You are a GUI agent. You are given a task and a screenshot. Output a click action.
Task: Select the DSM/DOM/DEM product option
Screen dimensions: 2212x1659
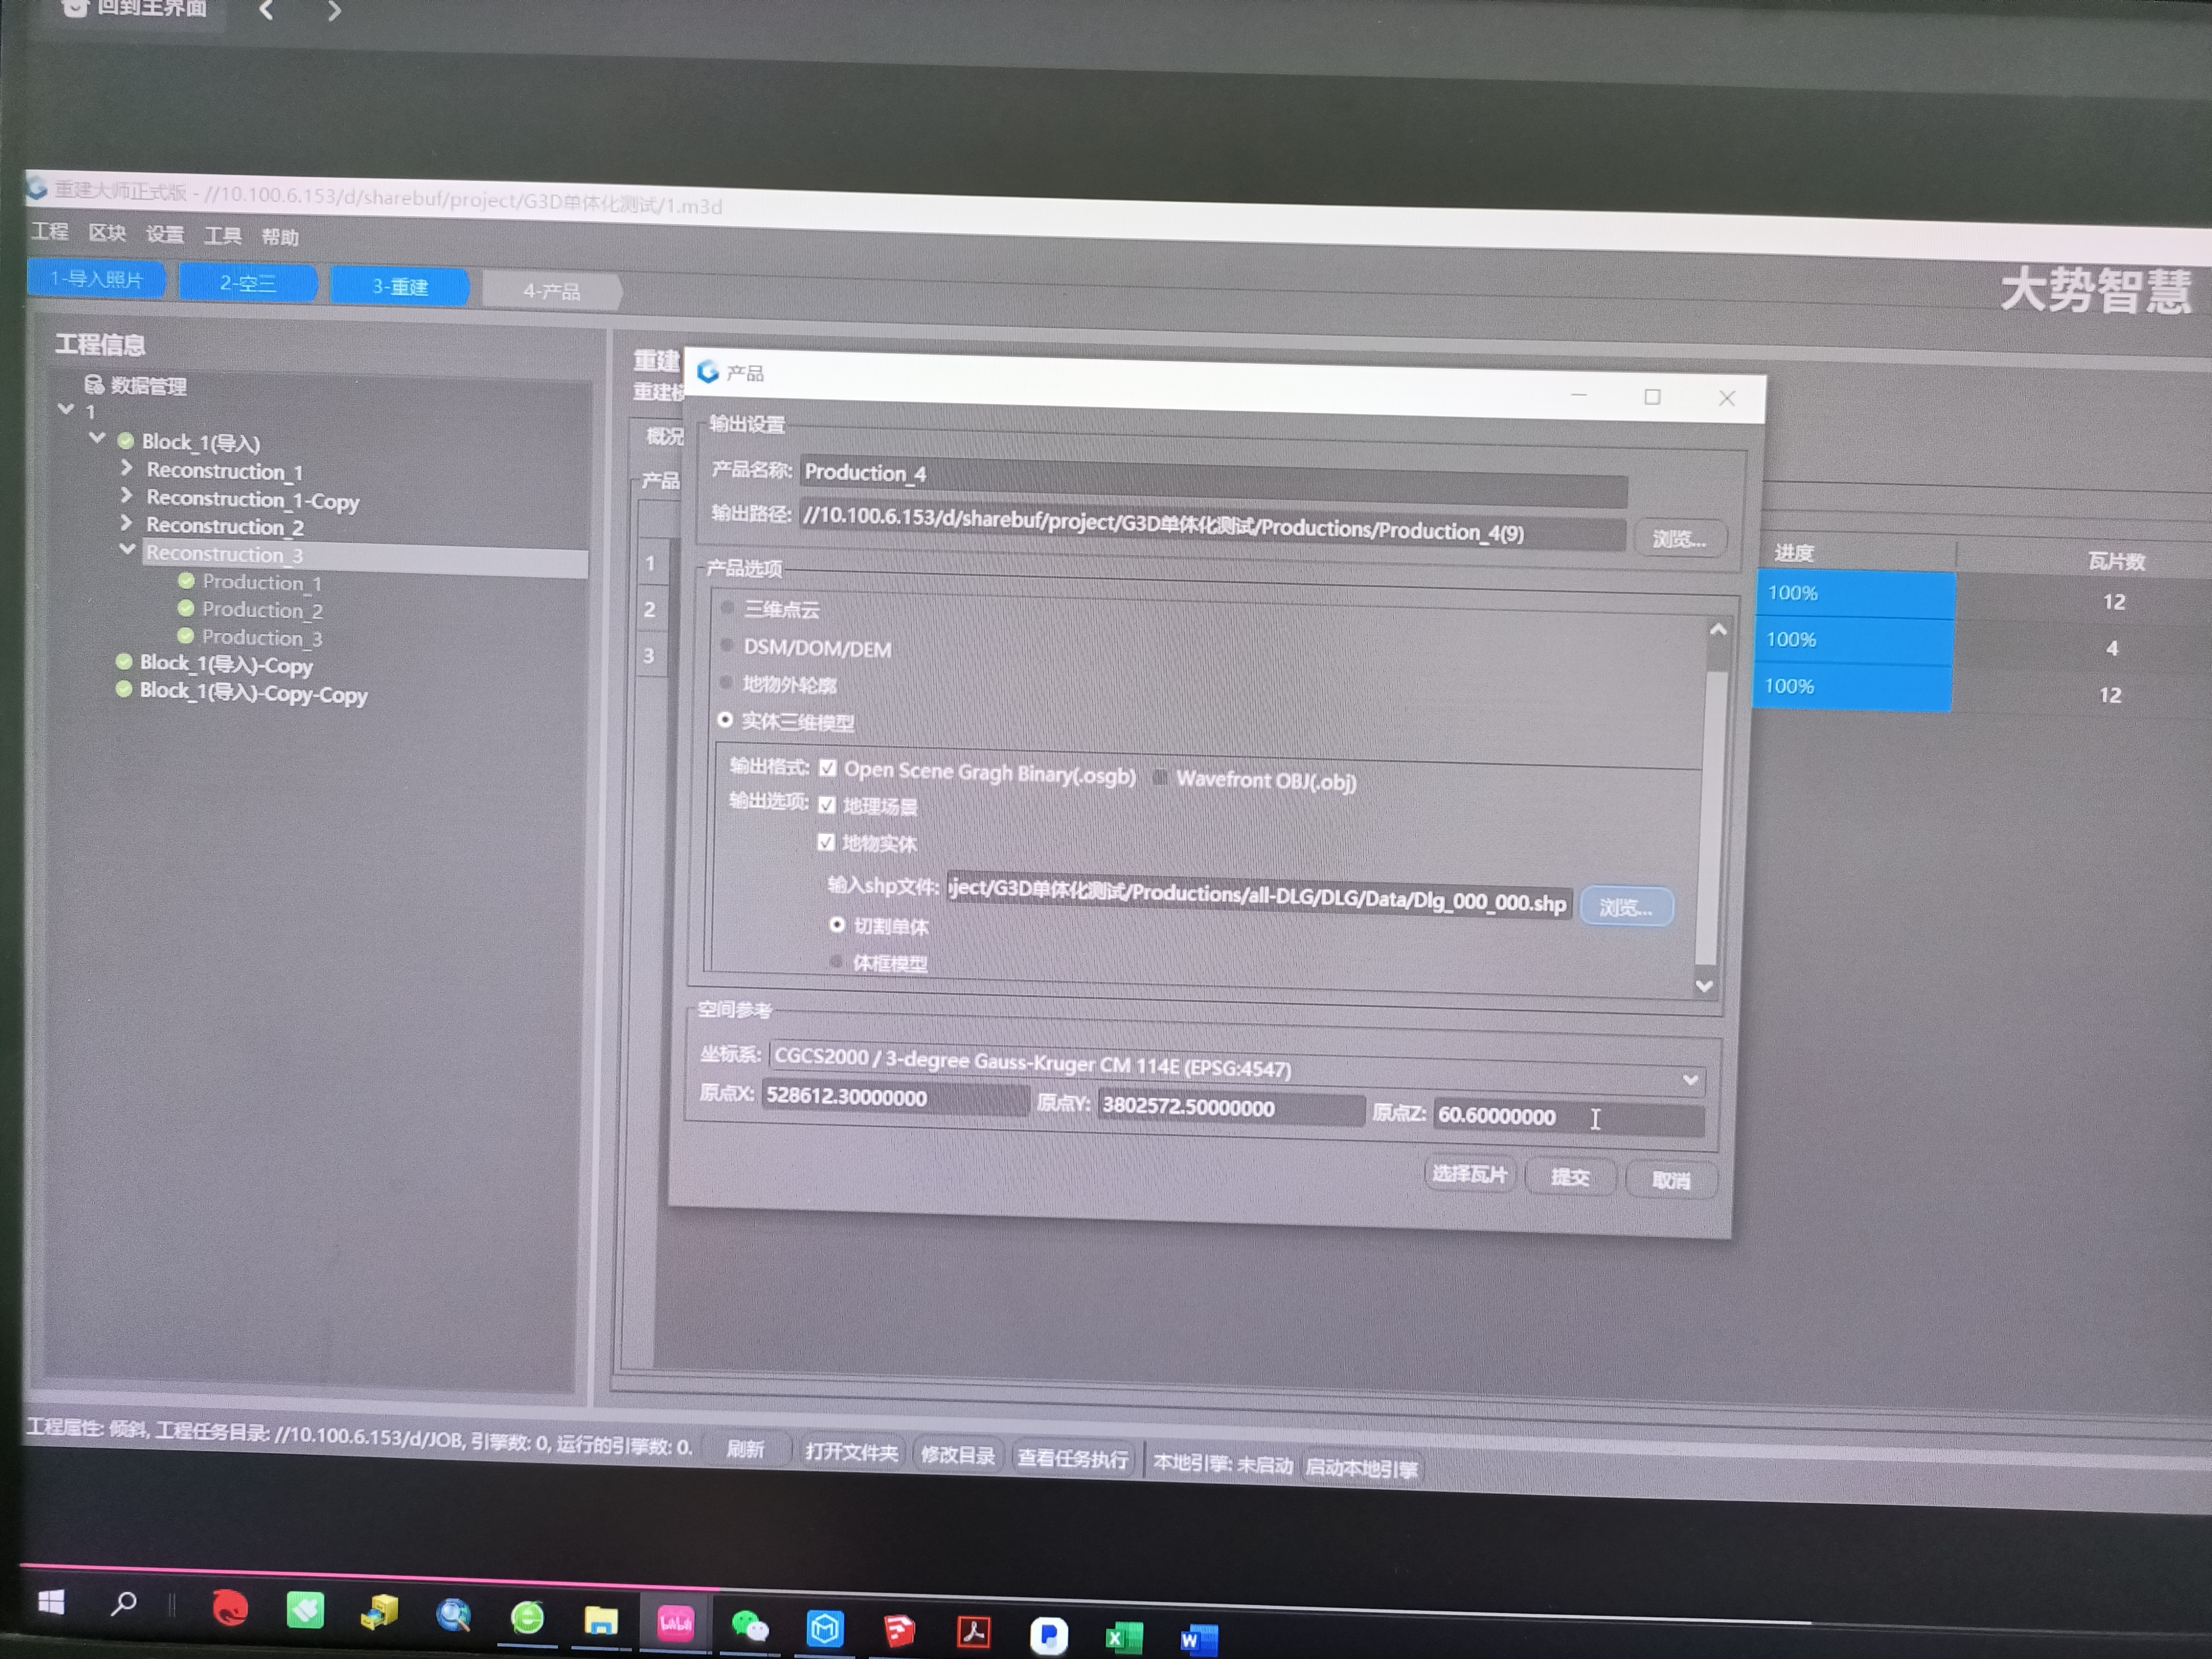point(727,646)
